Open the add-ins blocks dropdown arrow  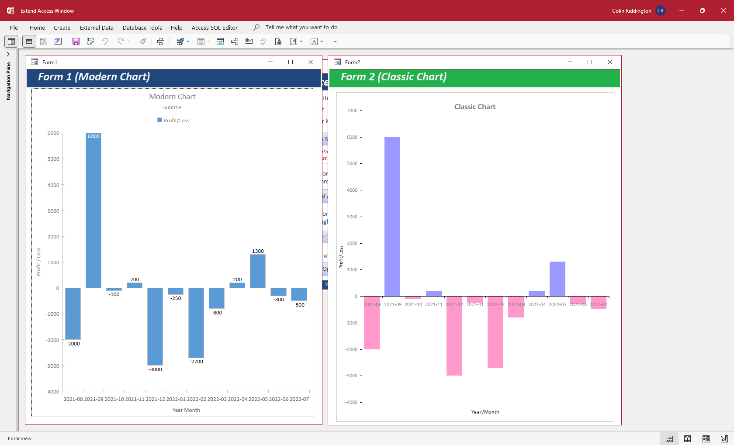188,41
